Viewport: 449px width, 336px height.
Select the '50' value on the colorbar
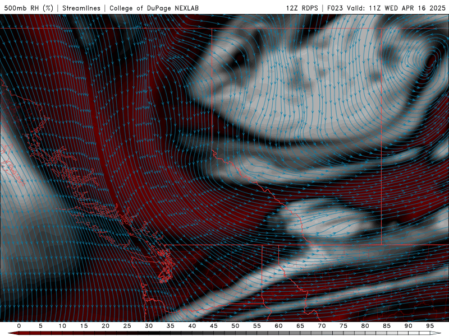pyautogui.click(x=235, y=326)
